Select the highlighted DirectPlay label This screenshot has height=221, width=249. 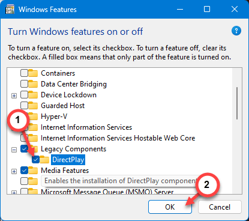coord(68,160)
